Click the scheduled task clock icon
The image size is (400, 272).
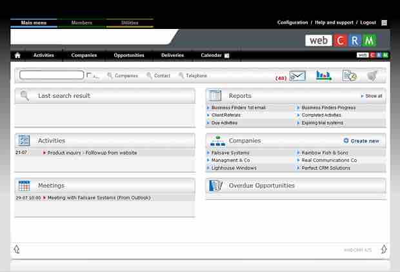(349, 76)
